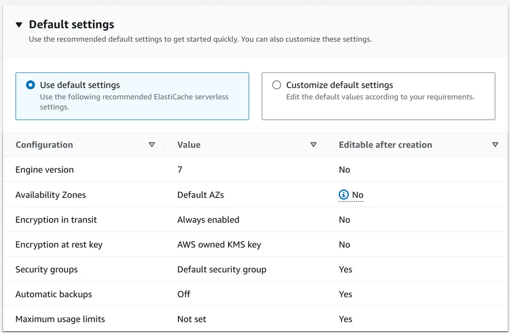Click the Security groups row label
Viewport: 510px width, 333px height.
click(x=46, y=269)
